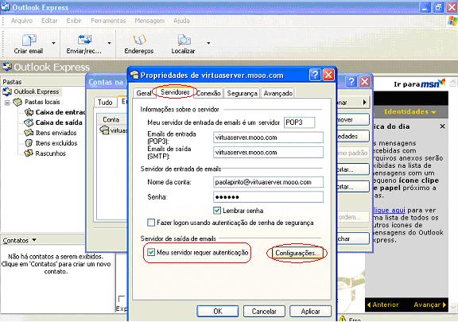Click help question mark in Contas na Internet window
This screenshot has width=458, height=322.
351,82
